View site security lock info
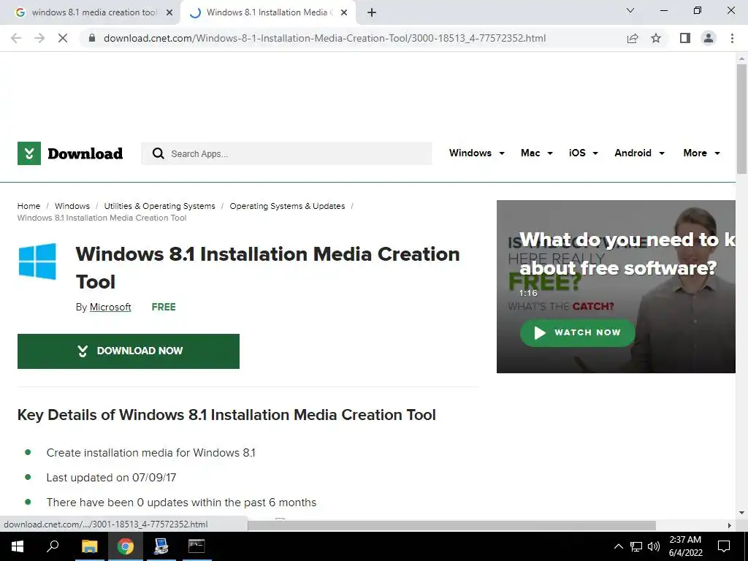 92,38
